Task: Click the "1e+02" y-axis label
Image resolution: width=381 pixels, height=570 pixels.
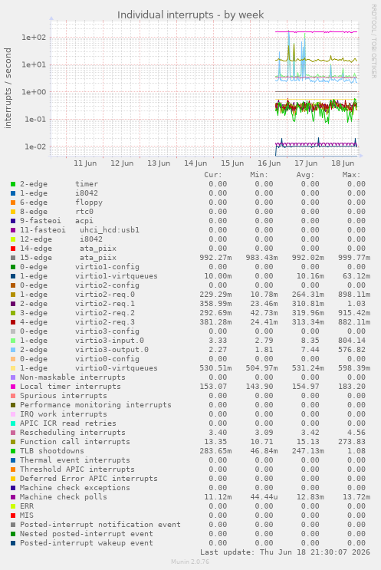Action: pos(34,38)
